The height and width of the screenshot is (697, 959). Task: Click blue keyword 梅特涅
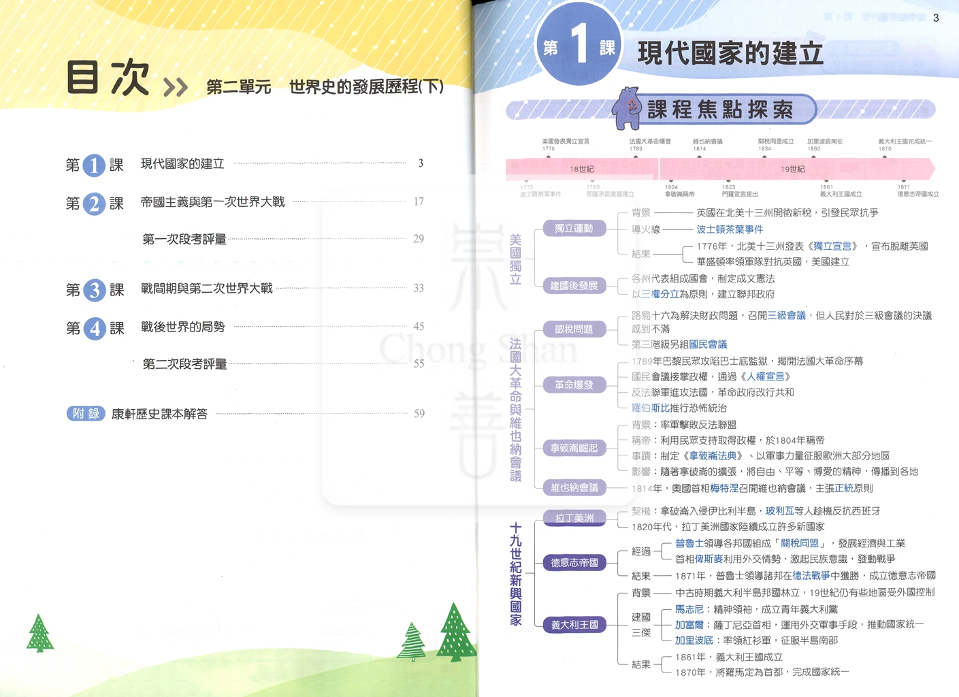724,488
